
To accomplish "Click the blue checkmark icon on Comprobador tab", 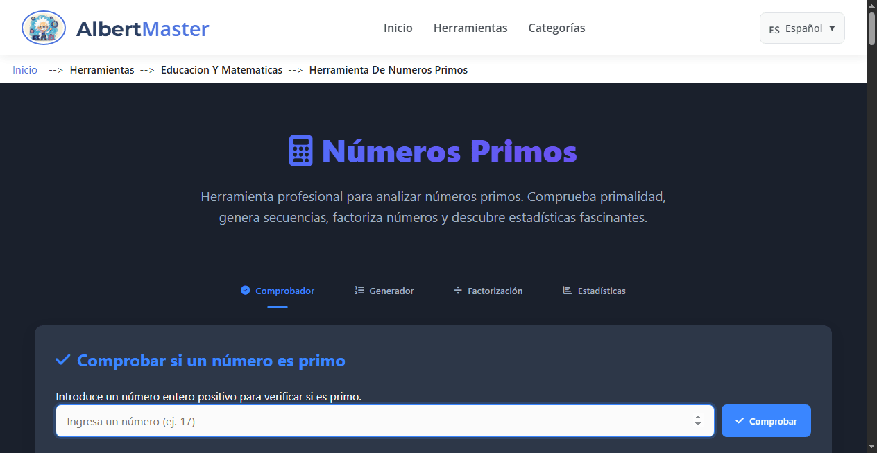I will pos(245,291).
